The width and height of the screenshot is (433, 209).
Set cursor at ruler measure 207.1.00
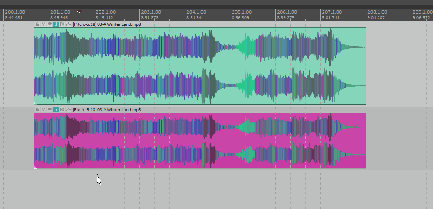332,12
